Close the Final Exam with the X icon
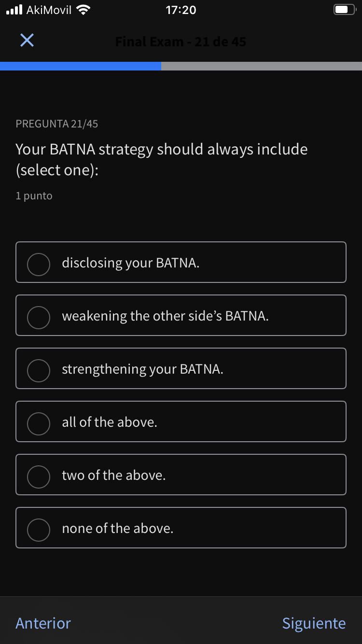Viewport: 362px width, 644px height. coord(27,40)
